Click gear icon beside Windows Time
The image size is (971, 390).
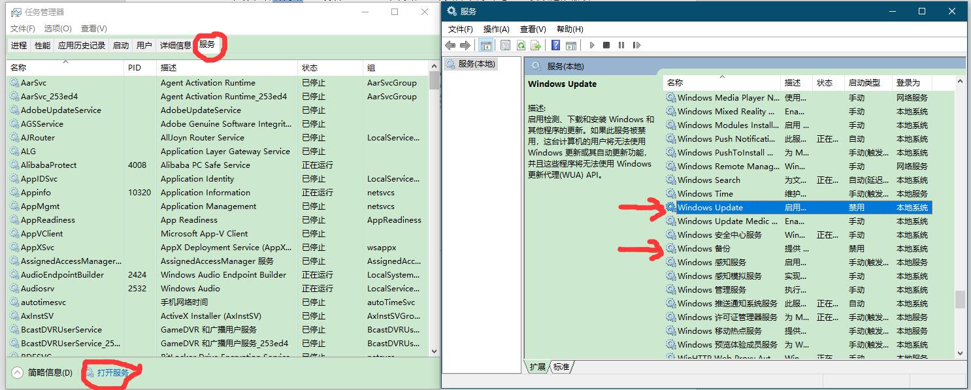670,193
